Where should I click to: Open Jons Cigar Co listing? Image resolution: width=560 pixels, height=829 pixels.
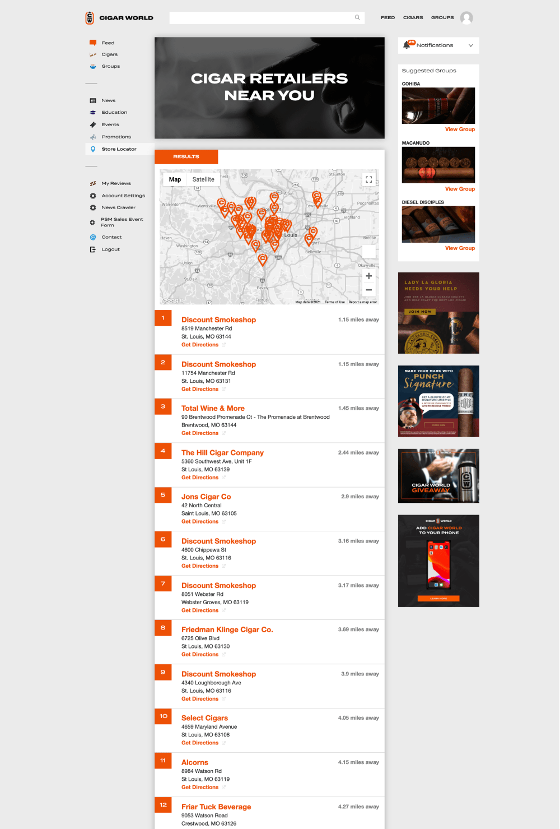pyautogui.click(x=206, y=497)
